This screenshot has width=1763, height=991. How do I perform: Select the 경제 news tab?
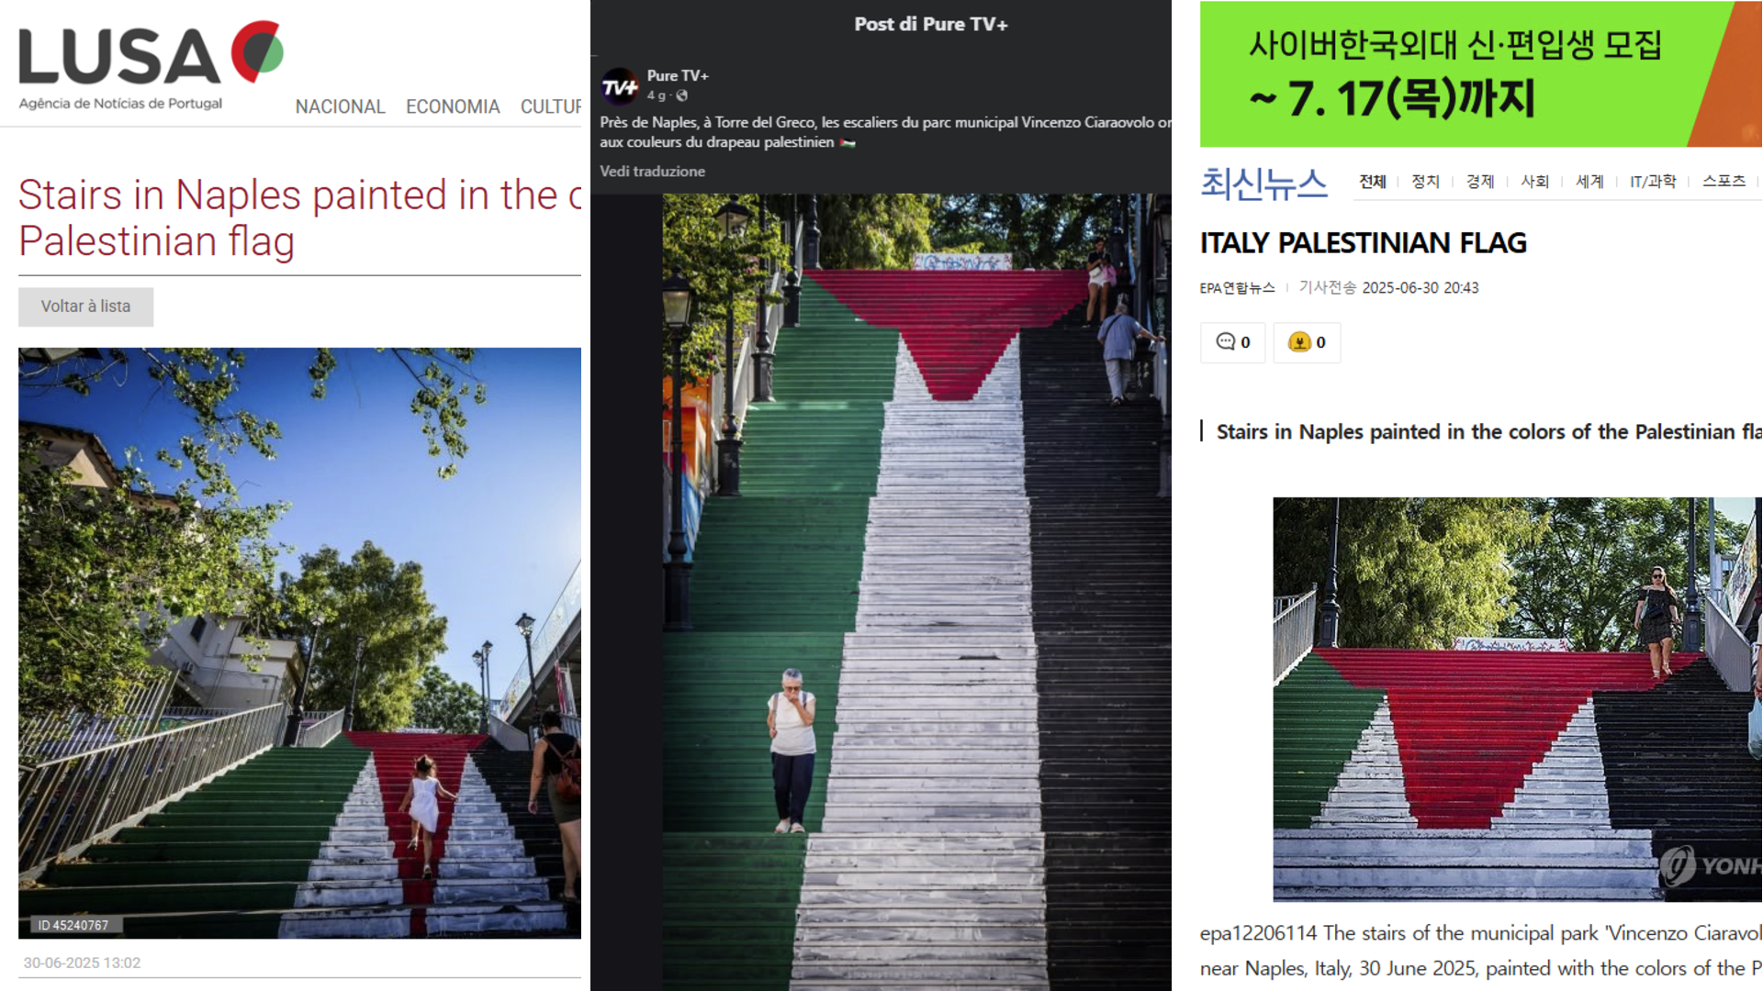click(x=1479, y=182)
